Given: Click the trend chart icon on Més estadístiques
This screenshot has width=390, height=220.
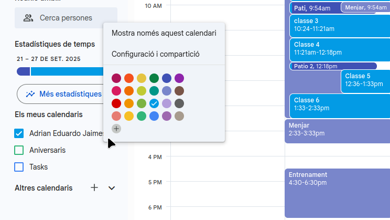Looking at the screenshot, I should coord(31,94).
